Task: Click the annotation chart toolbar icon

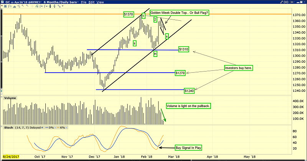Action: (37, 6)
